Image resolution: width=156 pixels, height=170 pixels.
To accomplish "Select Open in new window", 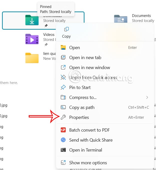I will coord(89,68).
